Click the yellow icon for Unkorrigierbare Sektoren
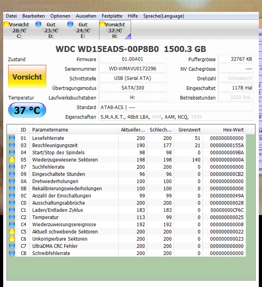This screenshot has width=262, height=287. click(x=12, y=239)
